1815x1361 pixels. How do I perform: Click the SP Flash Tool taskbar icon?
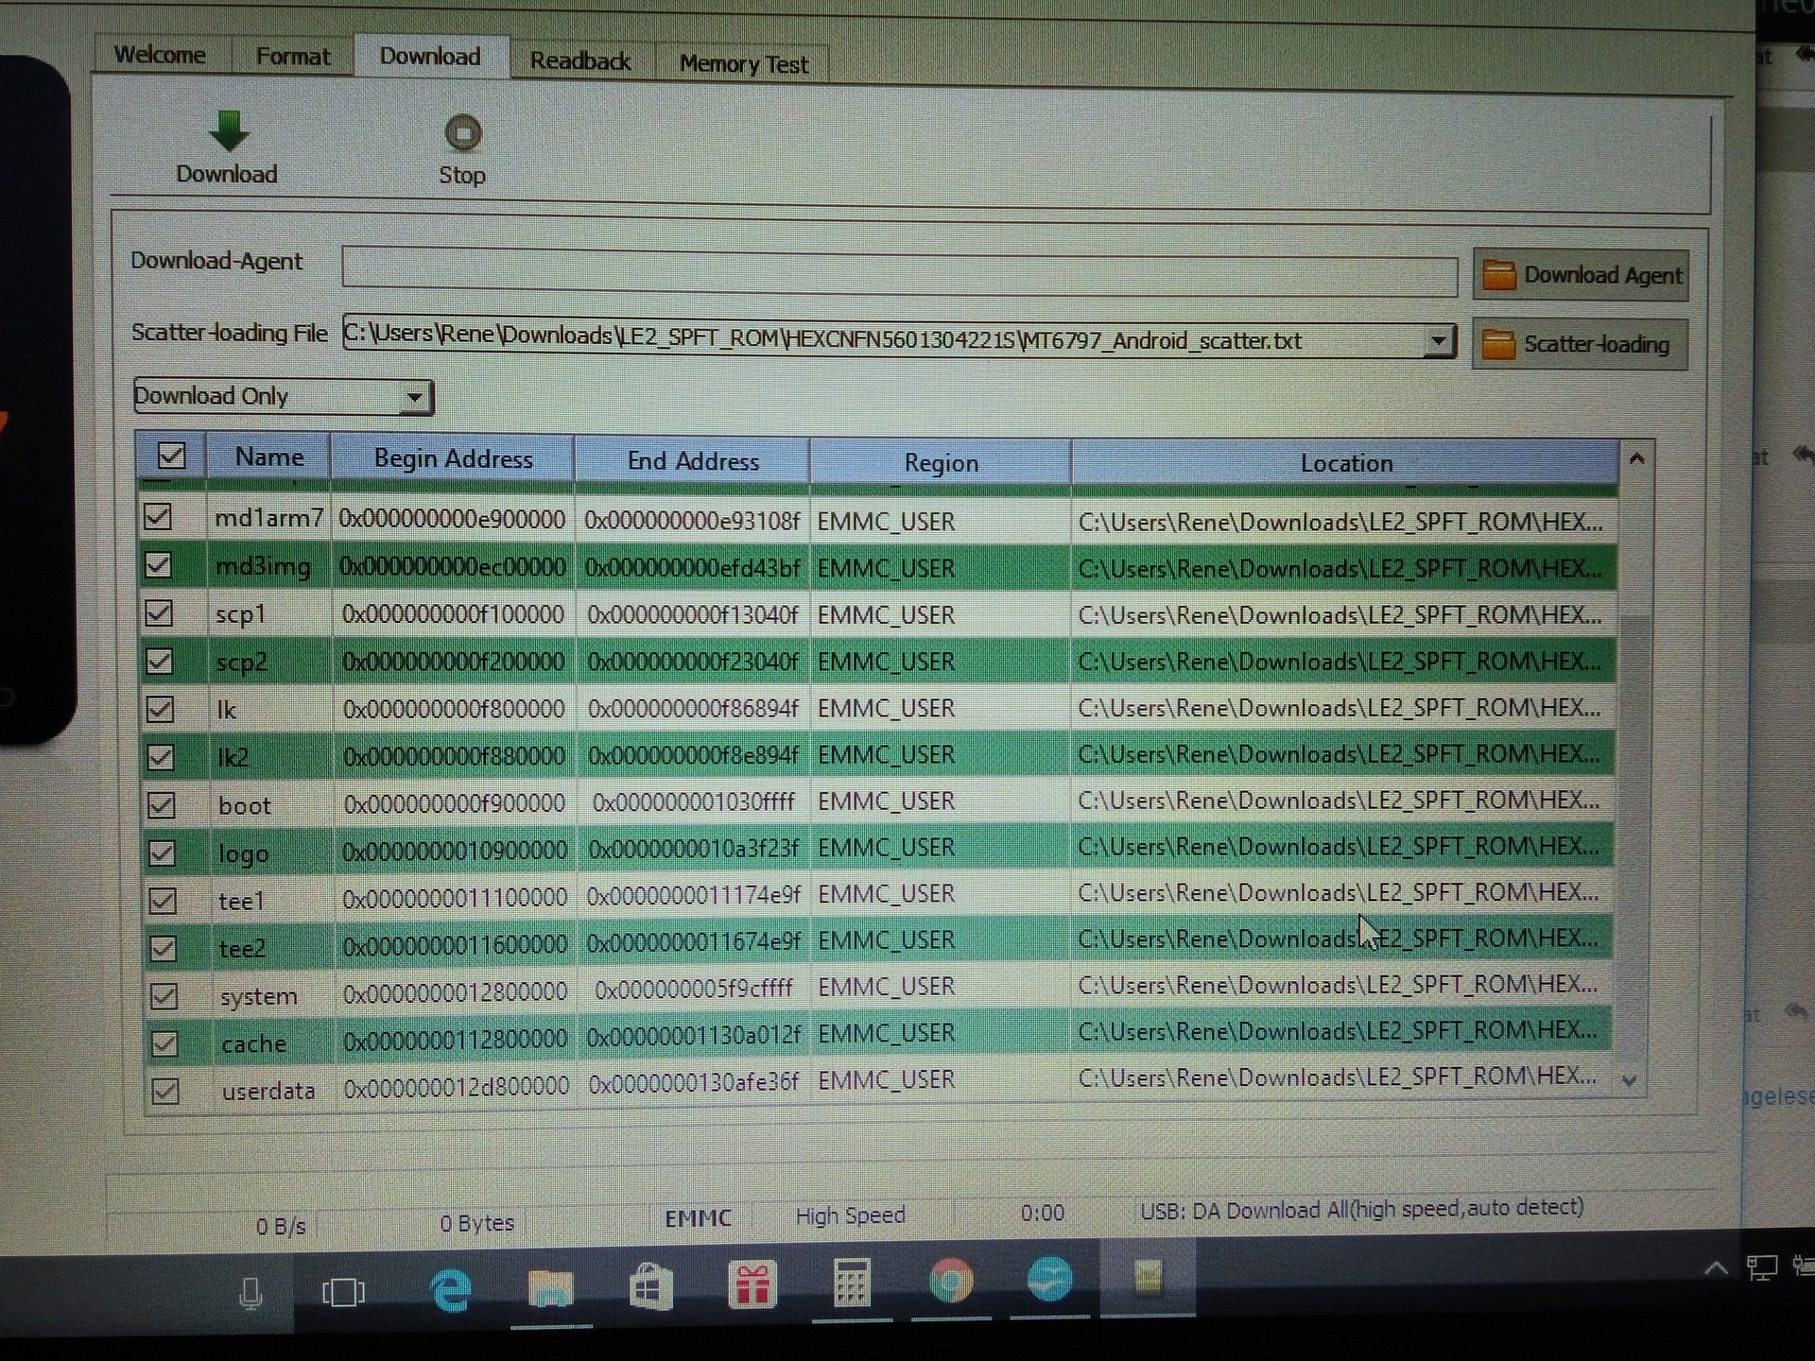1148,1278
